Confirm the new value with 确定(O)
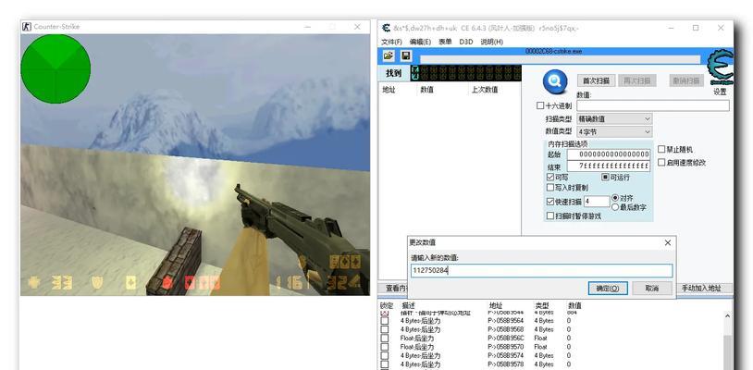Viewport: 753px width, 370px height. (x=608, y=289)
